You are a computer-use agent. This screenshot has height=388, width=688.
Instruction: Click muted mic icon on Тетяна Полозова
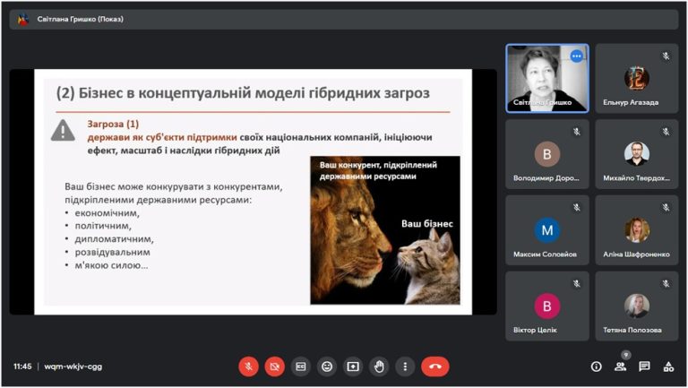point(666,283)
